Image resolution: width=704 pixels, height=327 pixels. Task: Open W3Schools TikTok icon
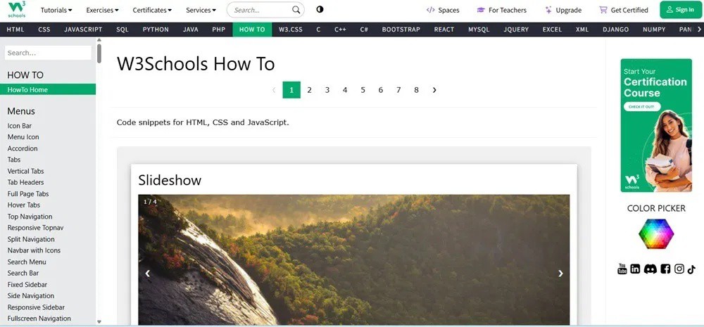click(x=691, y=269)
